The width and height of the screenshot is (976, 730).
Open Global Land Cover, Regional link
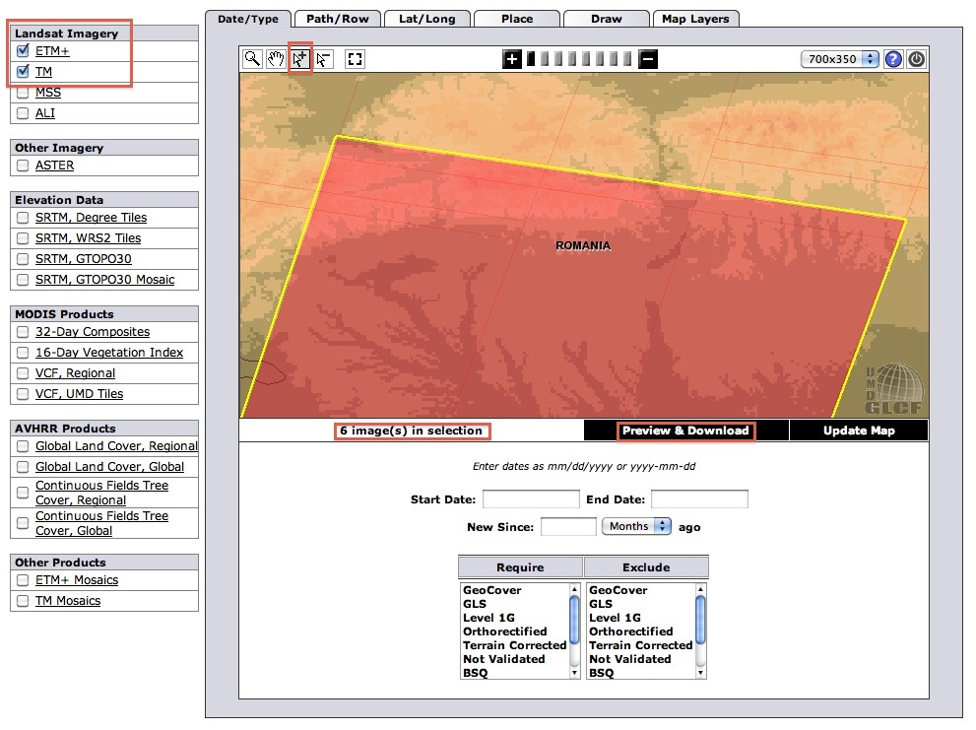tap(116, 445)
